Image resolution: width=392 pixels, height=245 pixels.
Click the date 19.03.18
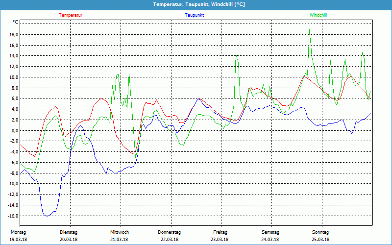coord(18,239)
